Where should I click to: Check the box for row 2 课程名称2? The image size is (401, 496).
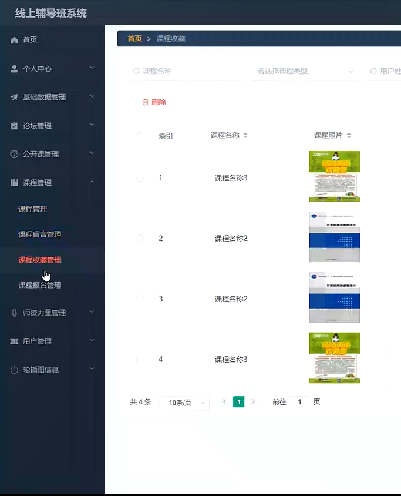[x=140, y=239]
